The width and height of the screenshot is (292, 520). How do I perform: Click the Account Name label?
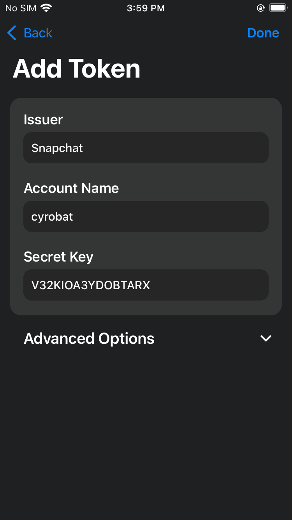(x=71, y=188)
